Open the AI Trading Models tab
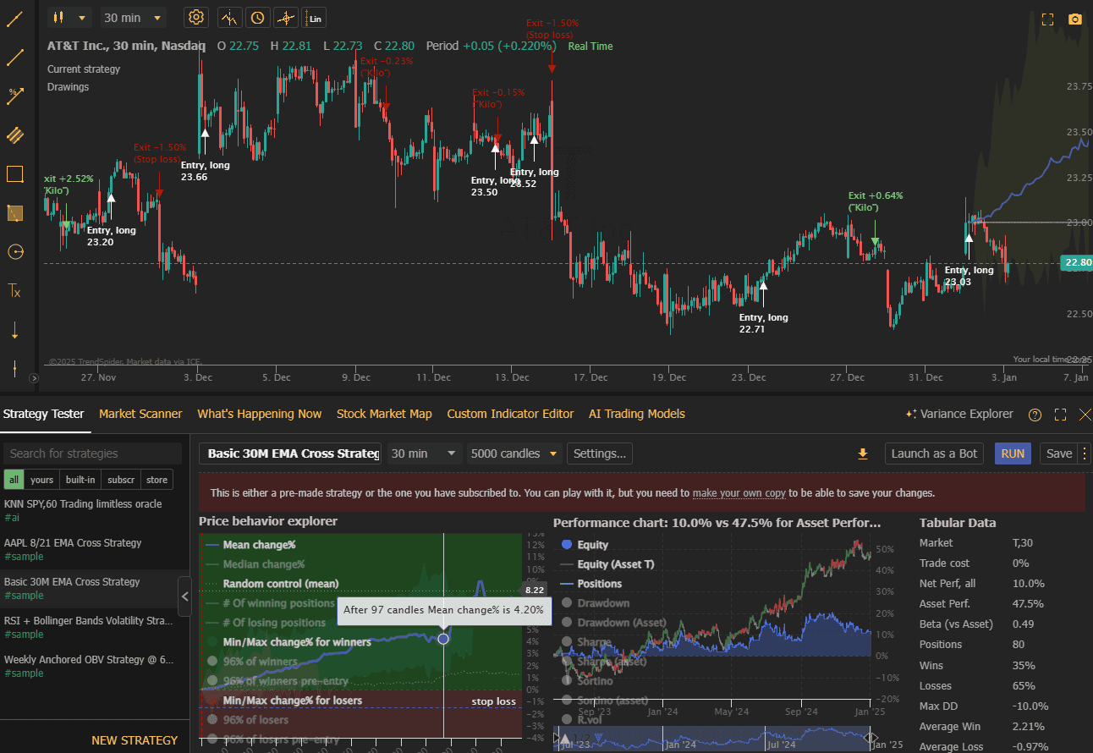The image size is (1093, 753). (637, 414)
